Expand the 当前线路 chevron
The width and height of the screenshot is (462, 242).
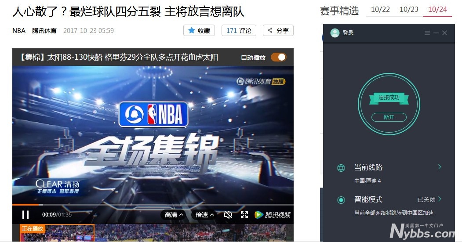440,167
